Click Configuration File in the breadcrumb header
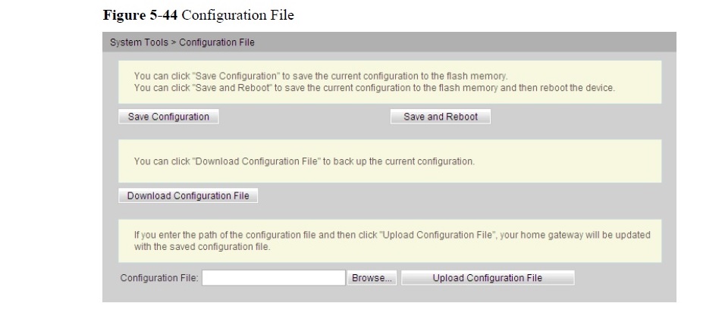The width and height of the screenshot is (722, 325). [217, 42]
